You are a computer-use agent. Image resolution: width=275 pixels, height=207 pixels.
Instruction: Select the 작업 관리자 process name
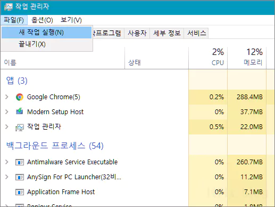tap(44, 126)
